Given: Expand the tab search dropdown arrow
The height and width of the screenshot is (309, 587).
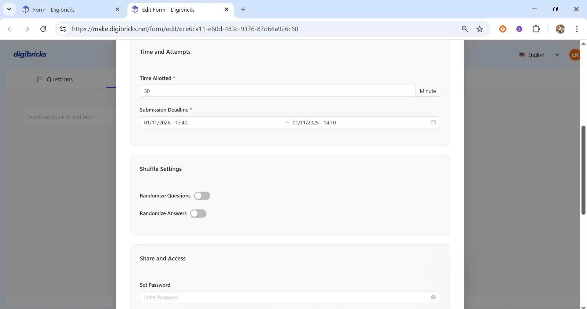Looking at the screenshot, I should [9, 9].
